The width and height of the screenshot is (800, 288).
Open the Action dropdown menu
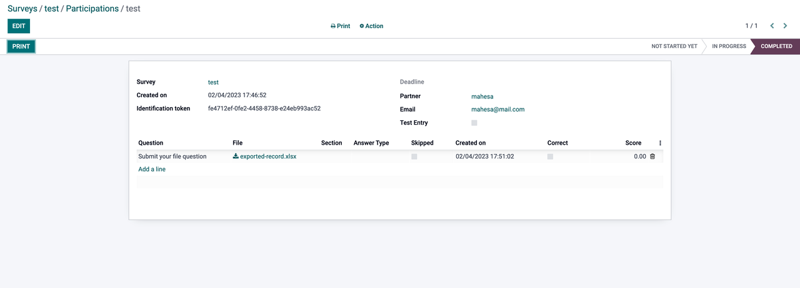[371, 26]
